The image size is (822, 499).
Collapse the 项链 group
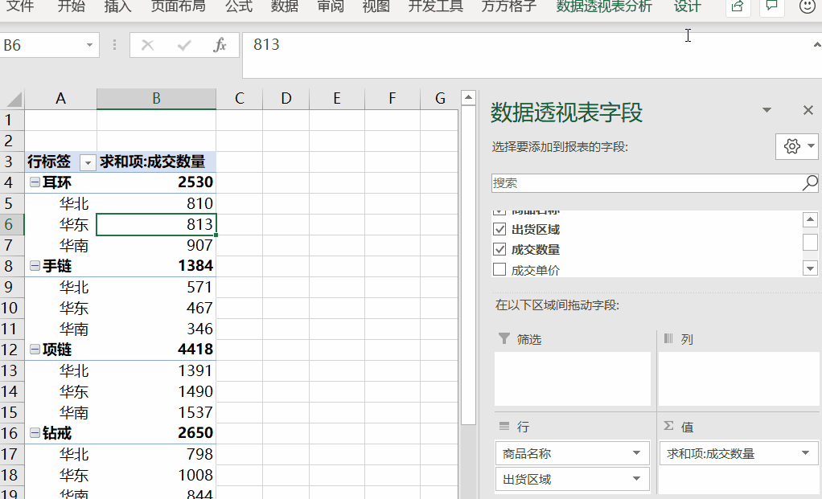pyautogui.click(x=35, y=350)
